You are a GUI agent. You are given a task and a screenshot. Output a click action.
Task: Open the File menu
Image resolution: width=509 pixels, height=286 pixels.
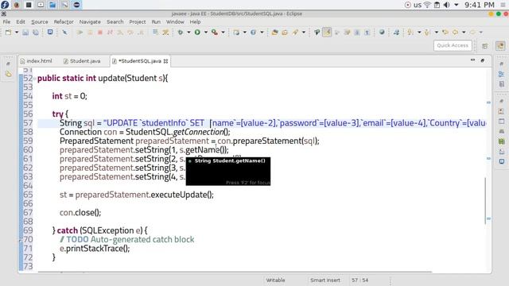coord(6,21)
